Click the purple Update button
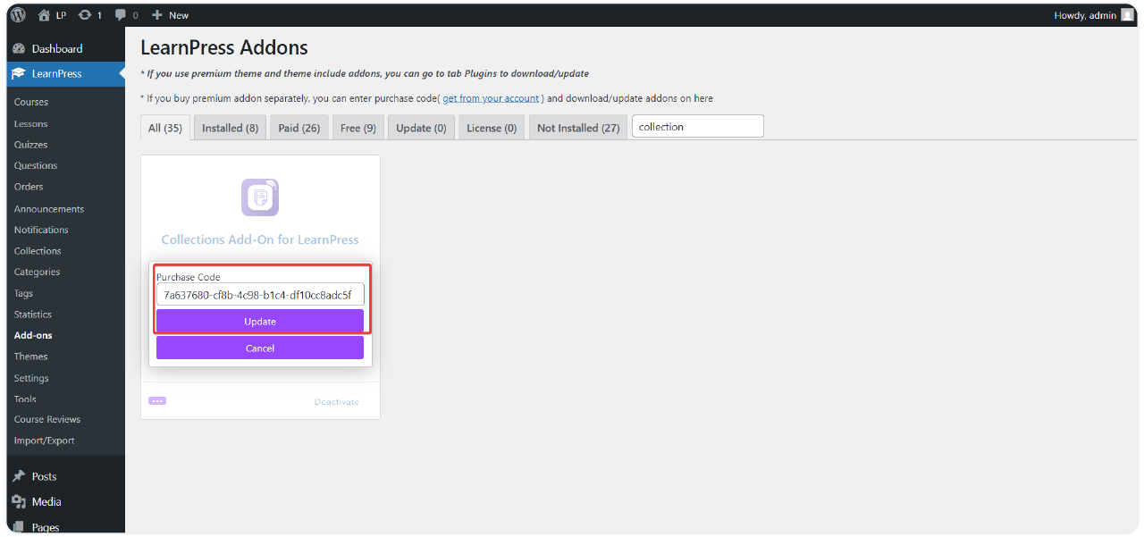Viewport: 1144px width, 537px height. tap(260, 322)
